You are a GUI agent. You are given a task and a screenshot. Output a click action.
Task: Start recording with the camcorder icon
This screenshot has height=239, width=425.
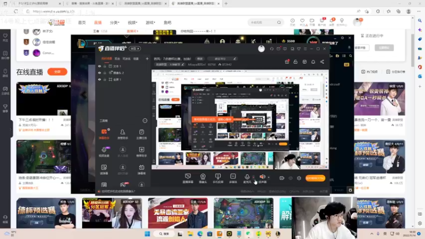(282, 178)
